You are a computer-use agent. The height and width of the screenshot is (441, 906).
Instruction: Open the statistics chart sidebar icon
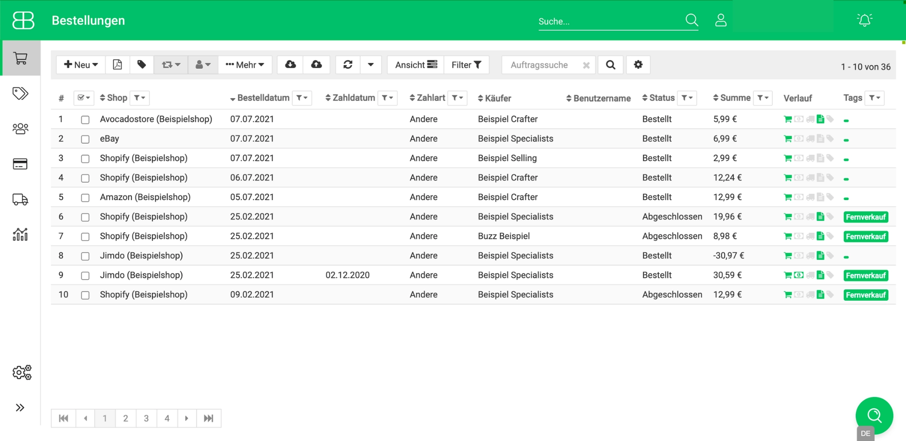tap(20, 235)
